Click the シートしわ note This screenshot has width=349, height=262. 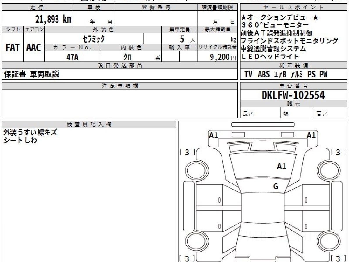click(x=20, y=140)
